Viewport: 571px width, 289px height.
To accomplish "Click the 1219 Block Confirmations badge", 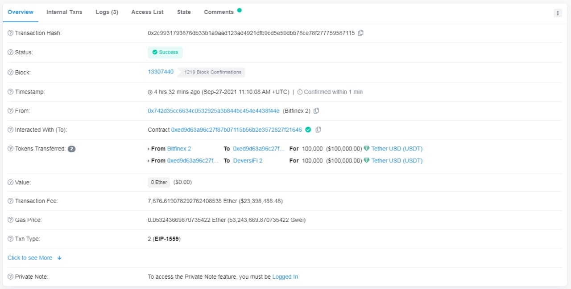I will [211, 72].
